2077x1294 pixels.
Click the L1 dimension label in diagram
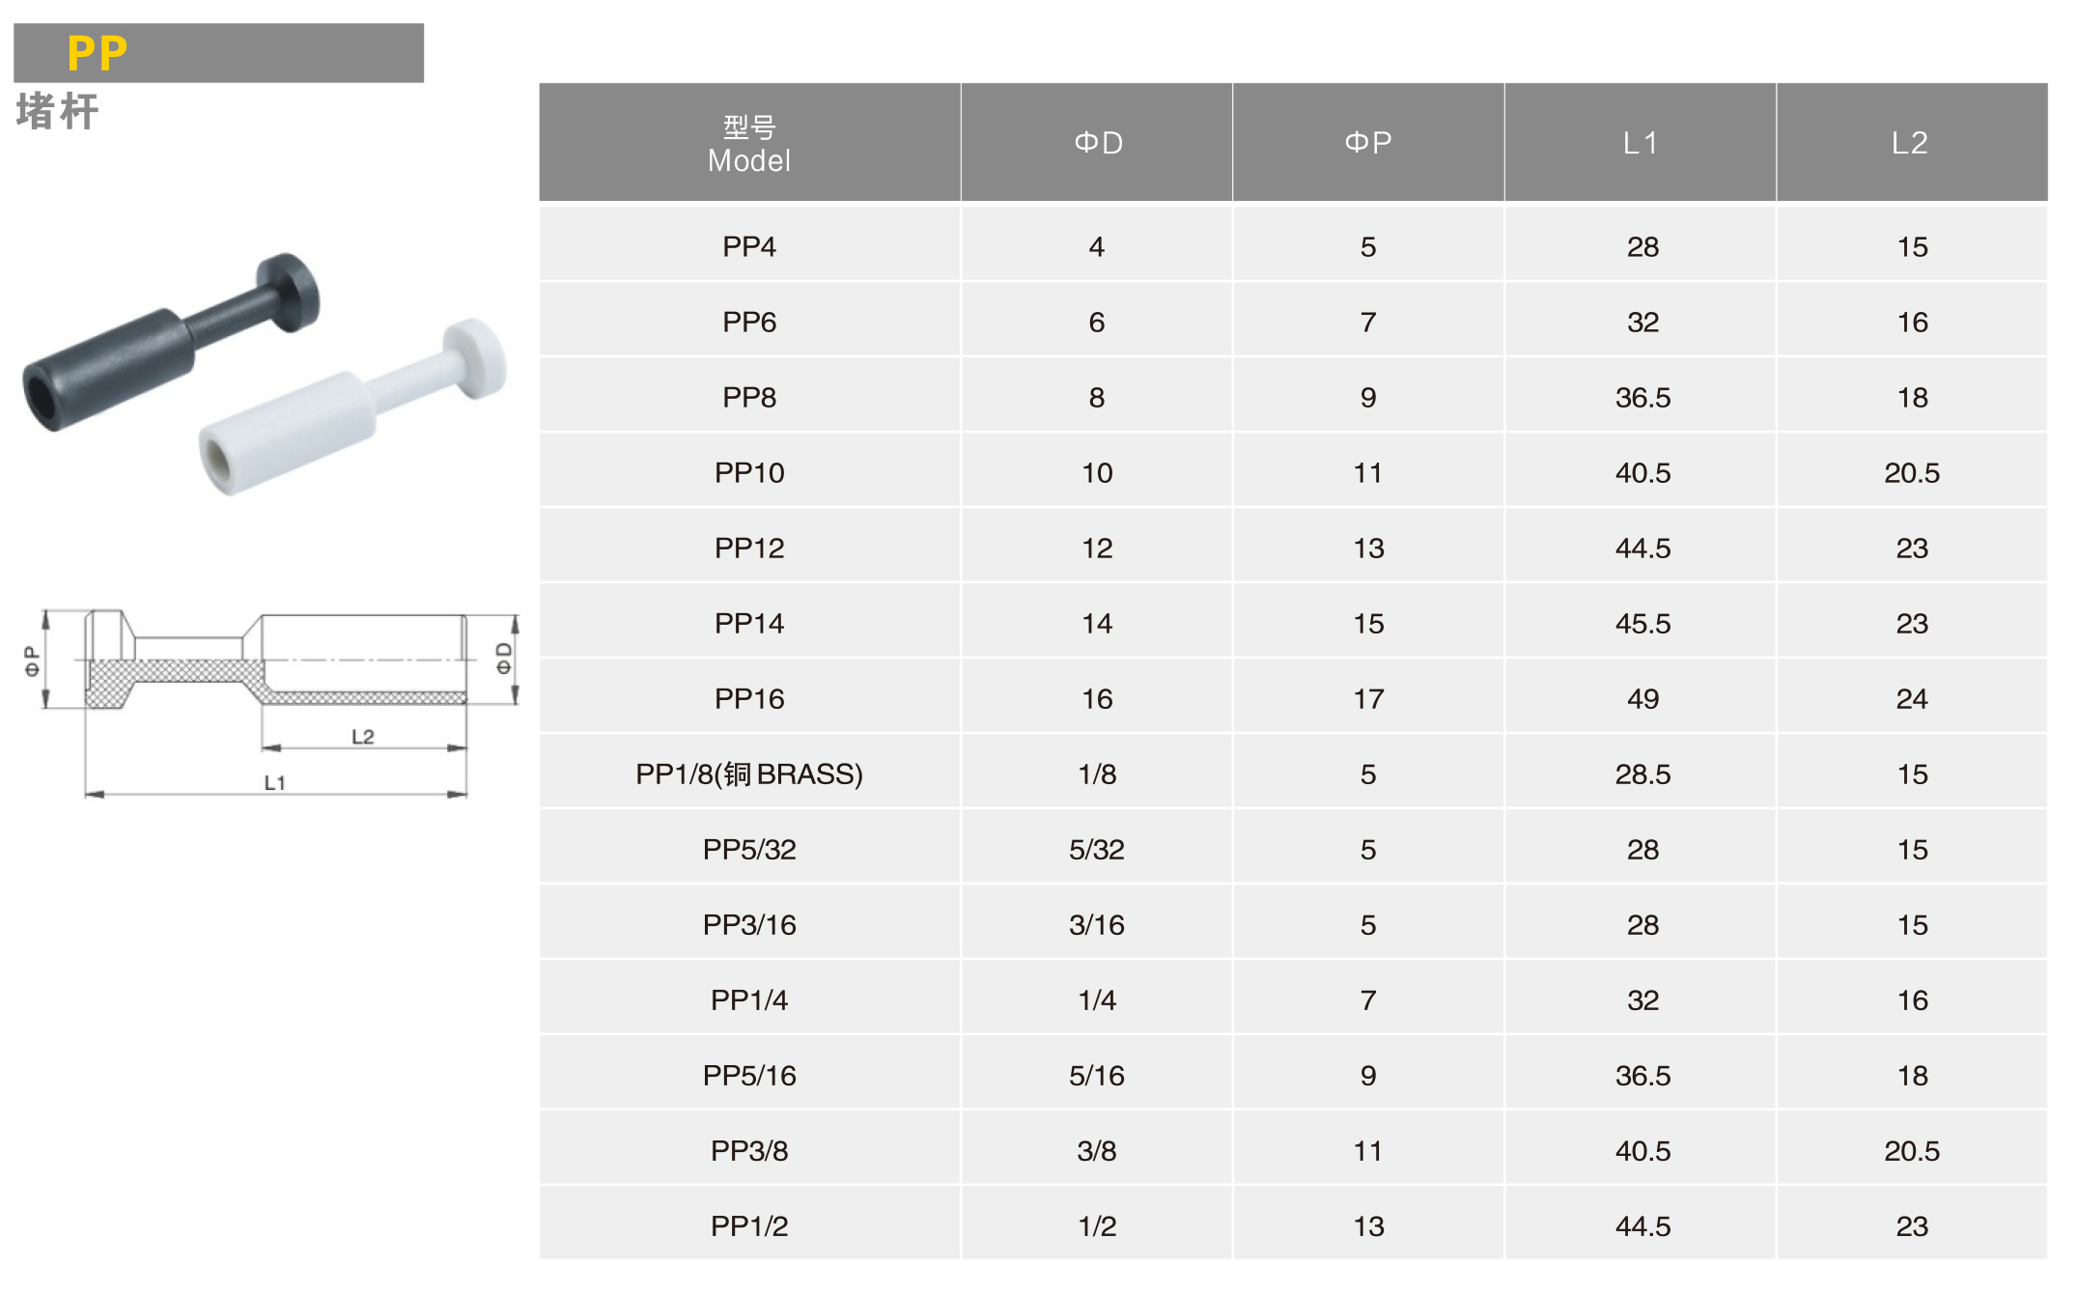[275, 782]
